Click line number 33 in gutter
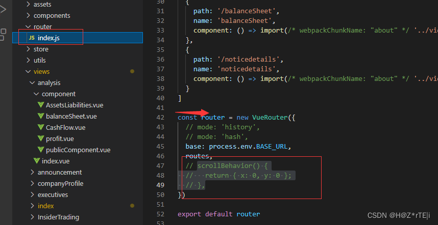The height and width of the screenshot is (225, 438). (x=160, y=30)
